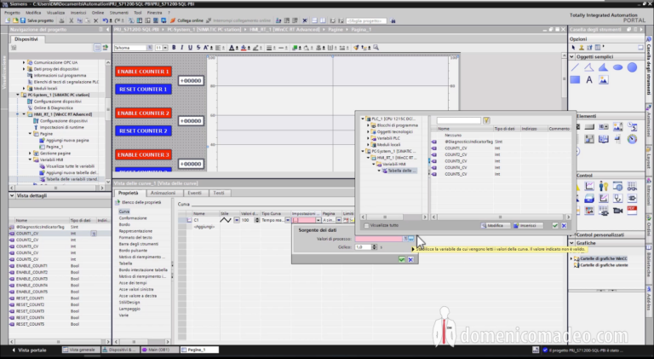Collapse the Pagine folder in project tree
This screenshot has width=654, height=359.
pyautogui.click(x=30, y=134)
